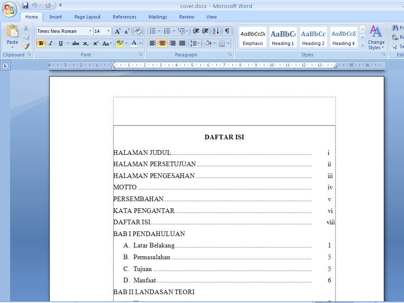This screenshot has width=404, height=303.
Task: Click Multilevel List button
Action: click(x=182, y=31)
